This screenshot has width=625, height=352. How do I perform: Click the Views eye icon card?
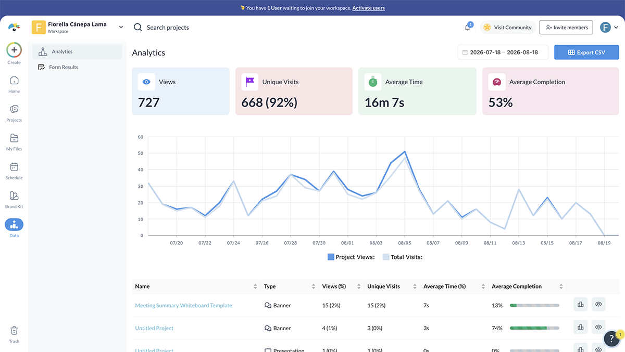point(146,82)
